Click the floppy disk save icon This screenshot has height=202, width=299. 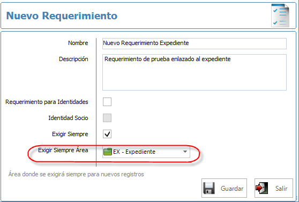pyautogui.click(x=209, y=188)
